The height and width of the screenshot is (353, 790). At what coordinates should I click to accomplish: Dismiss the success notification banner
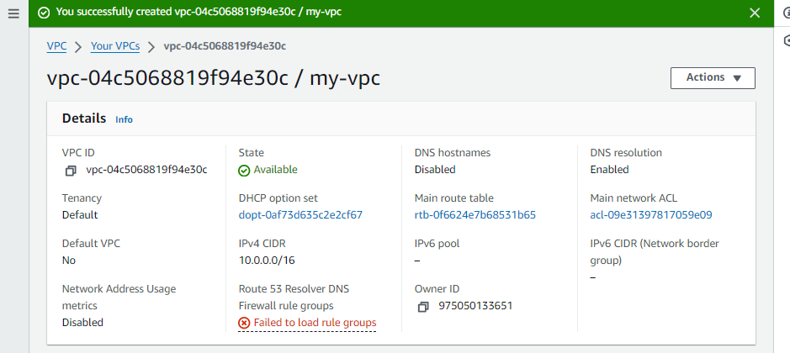coord(754,13)
